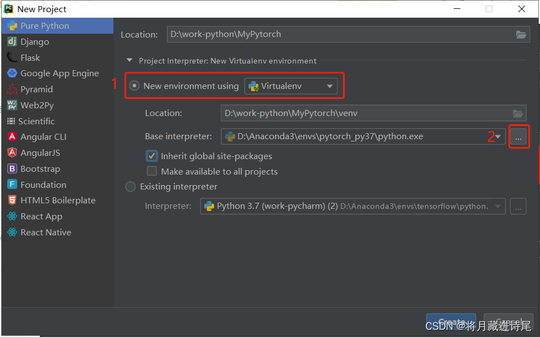Click the Cancel button

[508, 323]
